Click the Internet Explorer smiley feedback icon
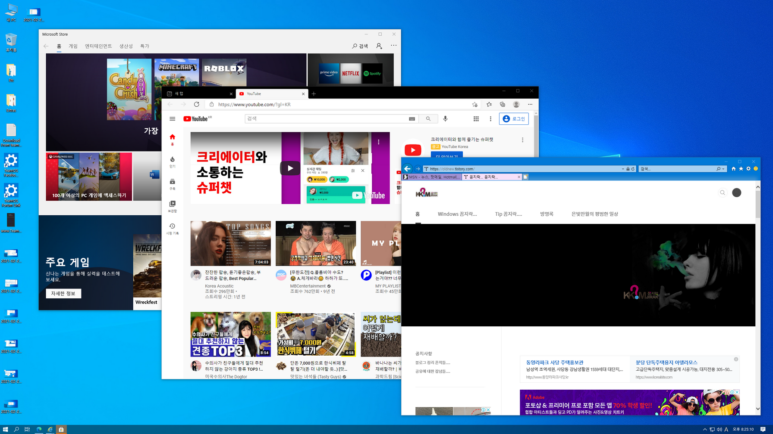 point(756,169)
